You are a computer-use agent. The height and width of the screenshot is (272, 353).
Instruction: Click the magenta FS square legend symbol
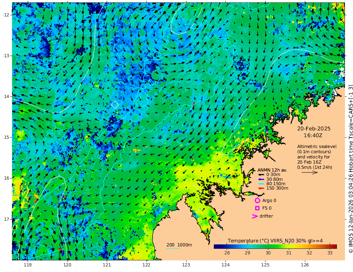(257, 208)
